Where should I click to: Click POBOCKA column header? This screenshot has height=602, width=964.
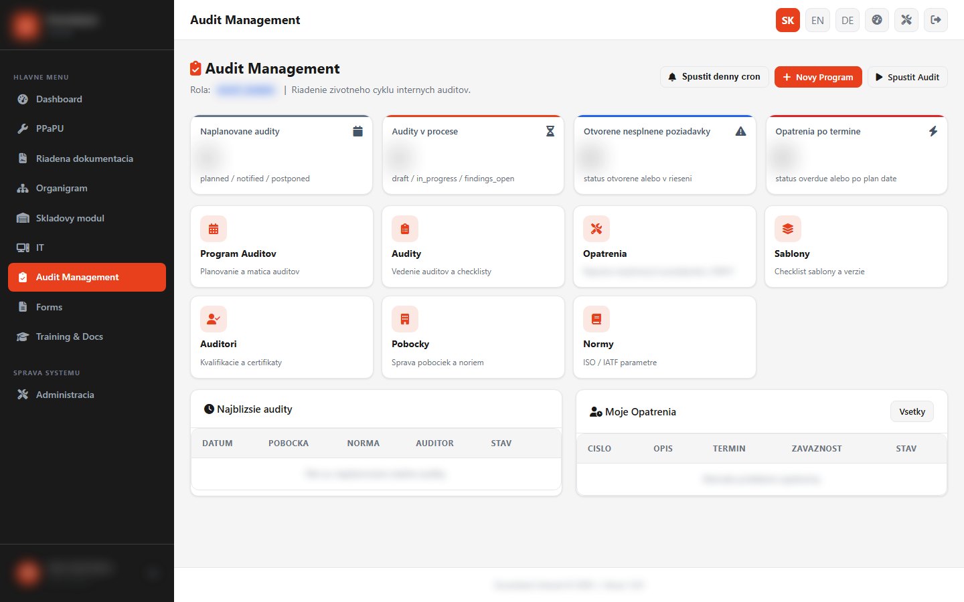(289, 443)
